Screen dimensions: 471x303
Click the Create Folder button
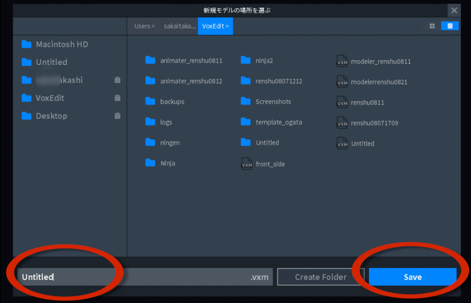(x=321, y=277)
